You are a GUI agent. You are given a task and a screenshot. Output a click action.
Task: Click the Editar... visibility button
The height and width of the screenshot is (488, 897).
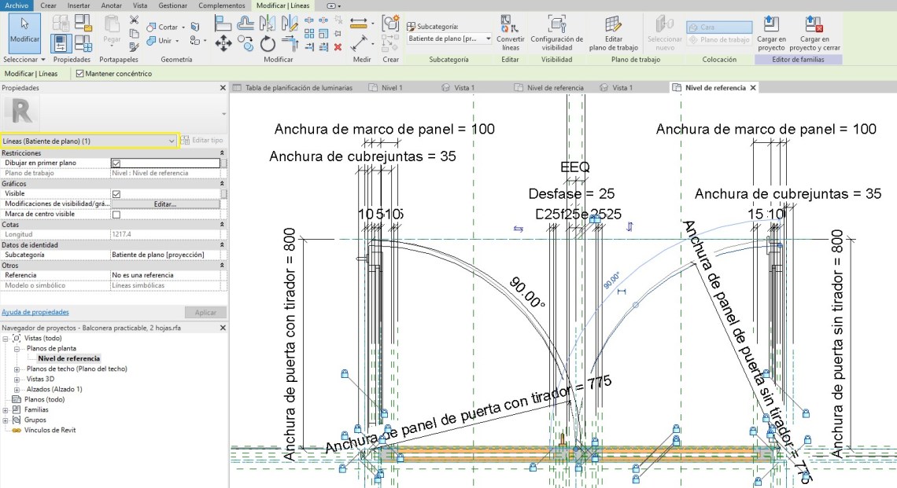click(x=164, y=204)
